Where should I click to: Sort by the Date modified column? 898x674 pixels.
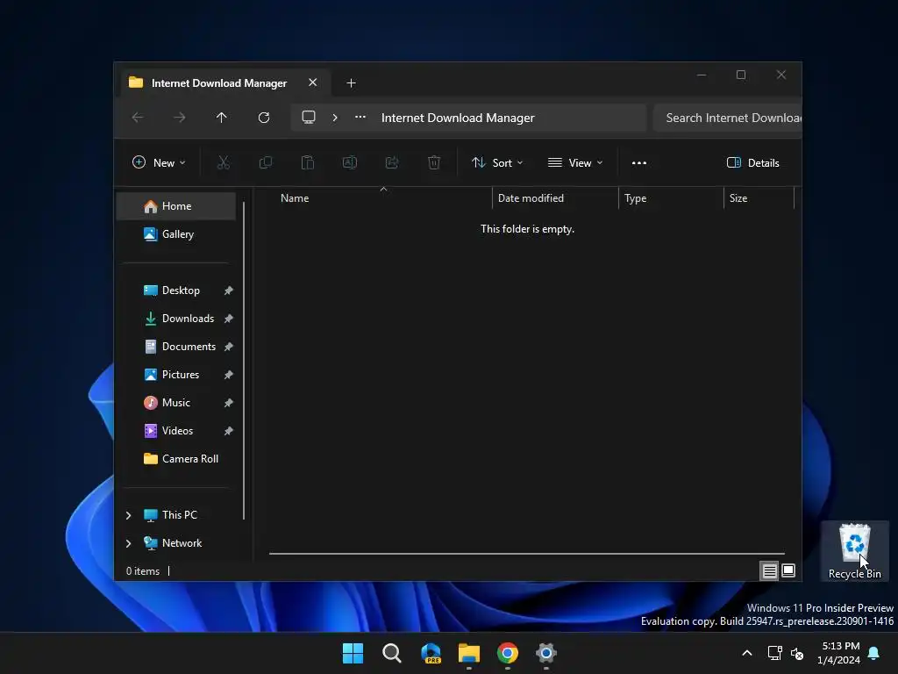(x=555, y=198)
